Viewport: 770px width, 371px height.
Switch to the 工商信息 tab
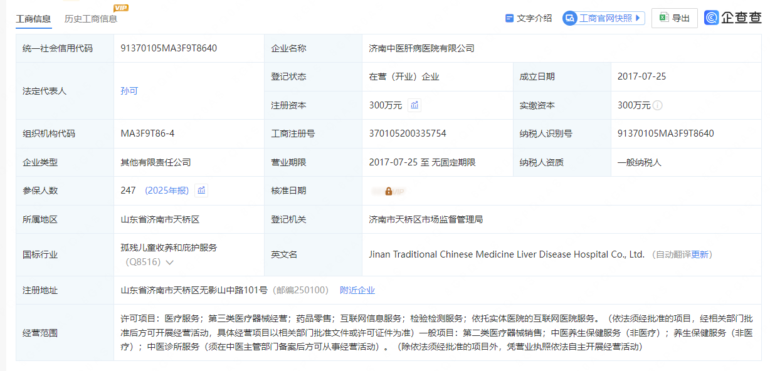point(34,19)
